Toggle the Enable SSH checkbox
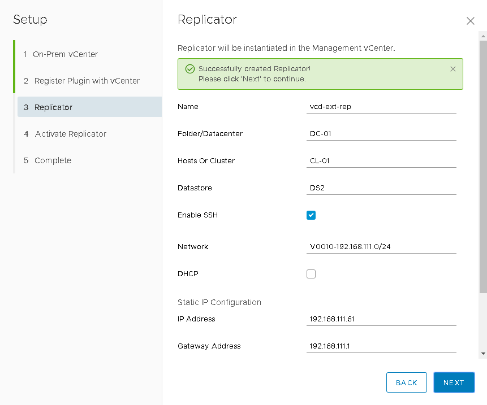 point(311,215)
